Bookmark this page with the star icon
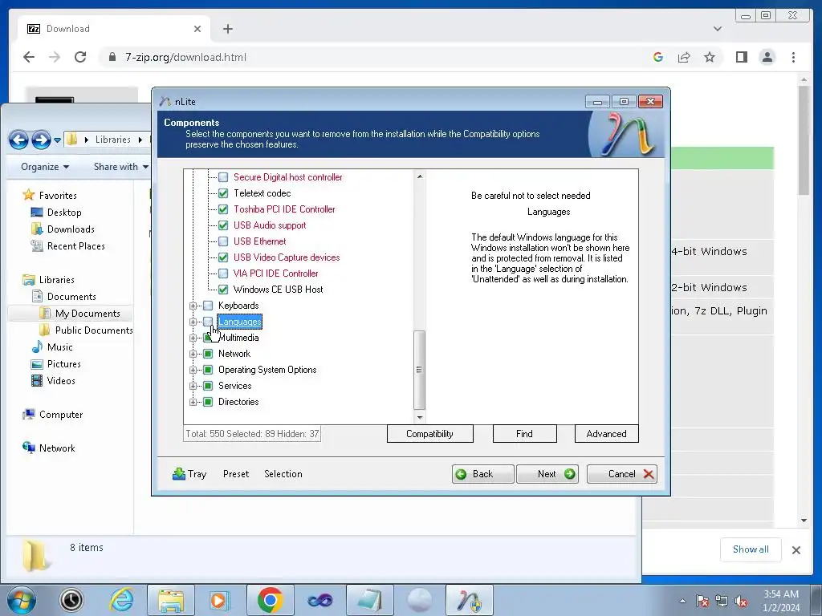This screenshot has width=822, height=616. point(710,57)
